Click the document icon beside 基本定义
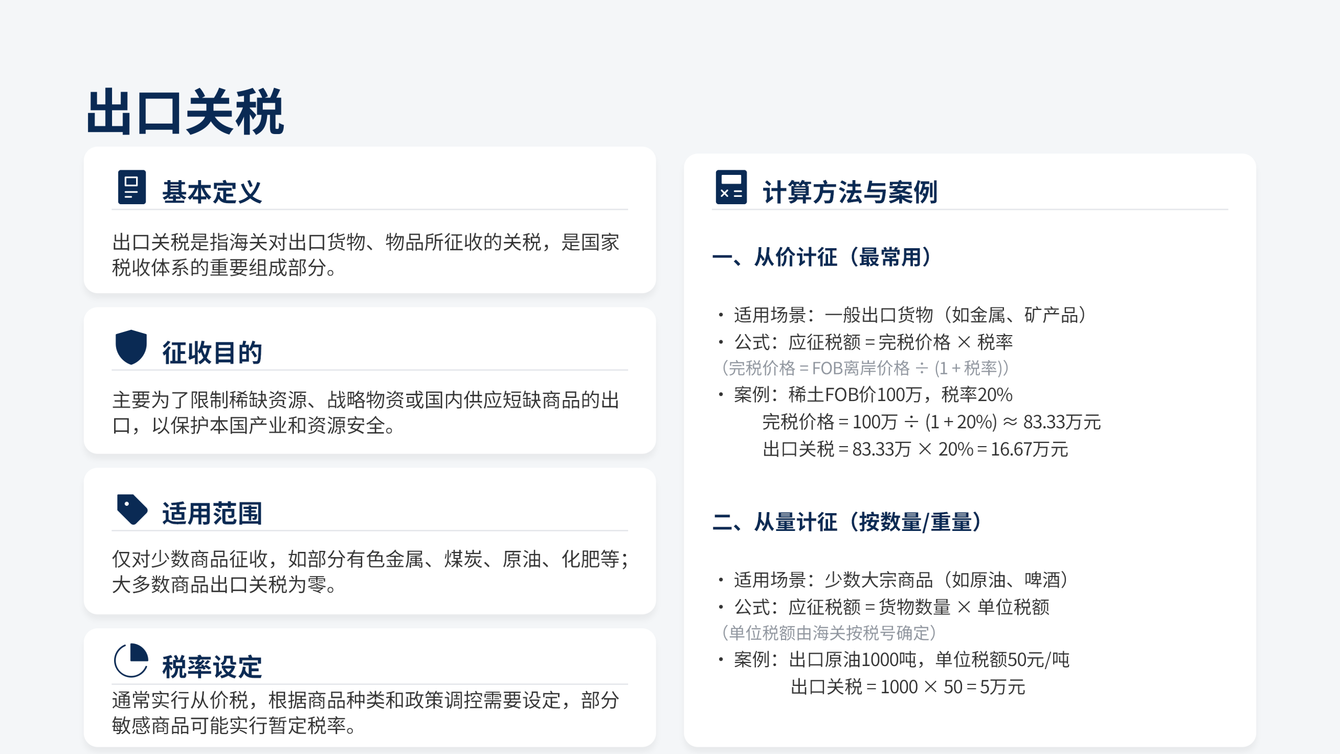 (x=131, y=187)
